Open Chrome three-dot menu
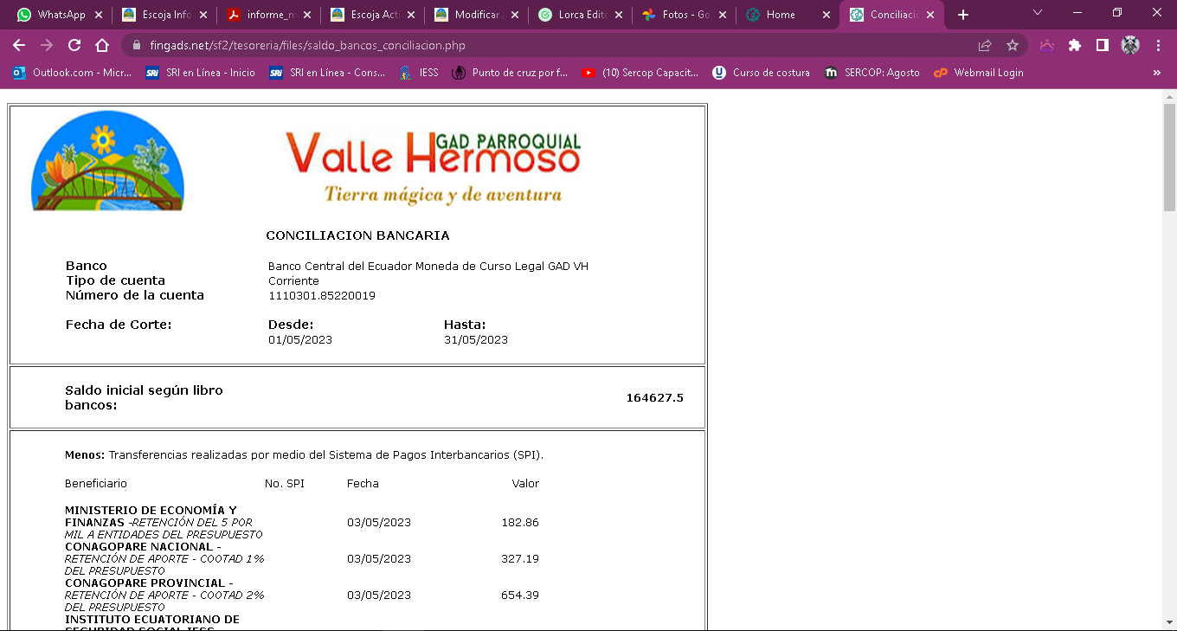The width and height of the screenshot is (1177, 631). (1158, 45)
